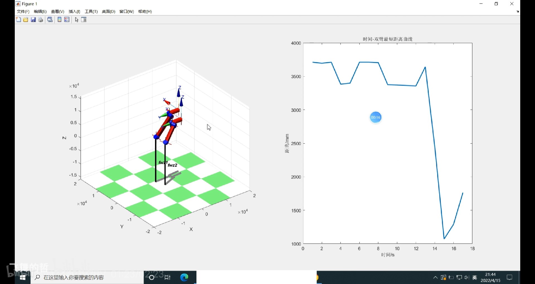Click the y-axis label 距离/mm
535x284 pixels.
[287, 143]
